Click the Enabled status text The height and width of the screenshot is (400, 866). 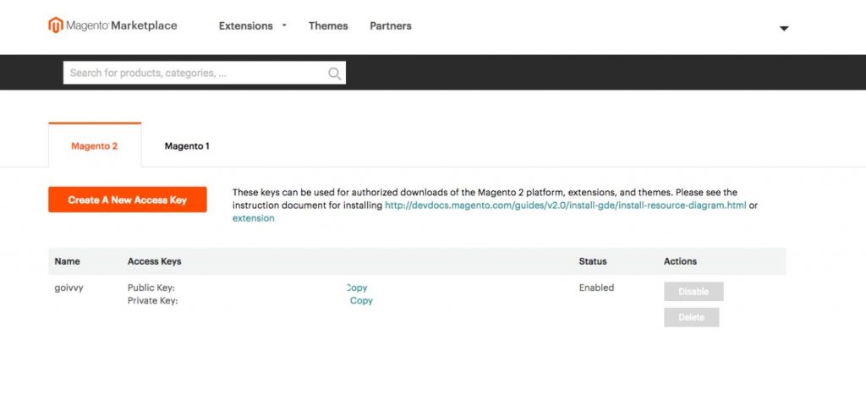click(596, 288)
